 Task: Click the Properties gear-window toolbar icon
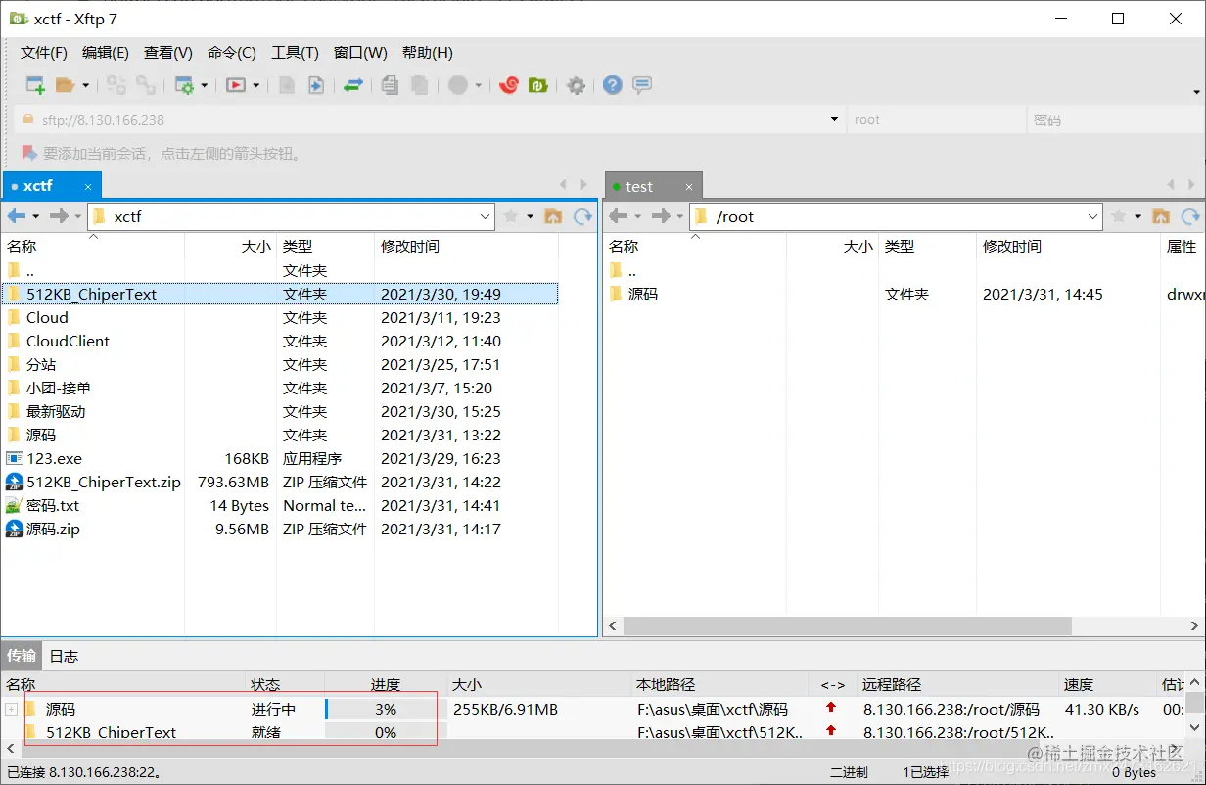tap(184, 85)
